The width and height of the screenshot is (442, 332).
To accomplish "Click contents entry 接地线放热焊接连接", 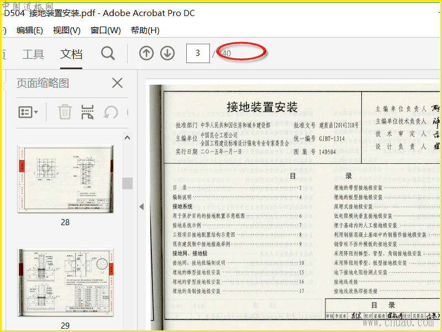I will coord(356,291).
